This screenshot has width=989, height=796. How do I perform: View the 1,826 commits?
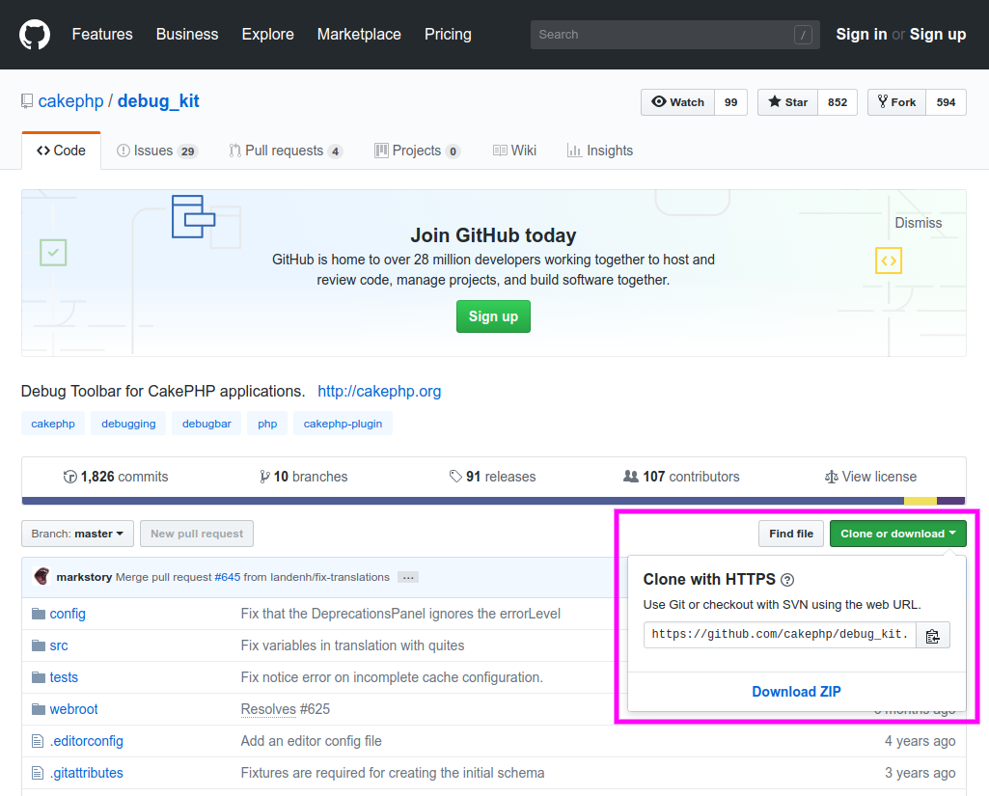pos(116,477)
